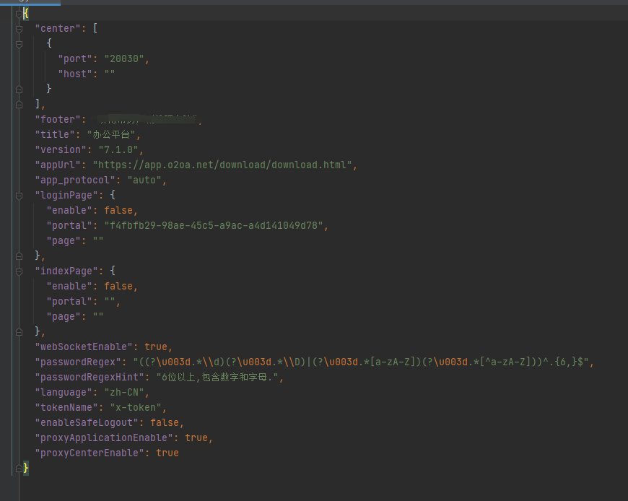The image size is (628, 501).
Task: Click the "zh-CN" language value
Action: 123,393
